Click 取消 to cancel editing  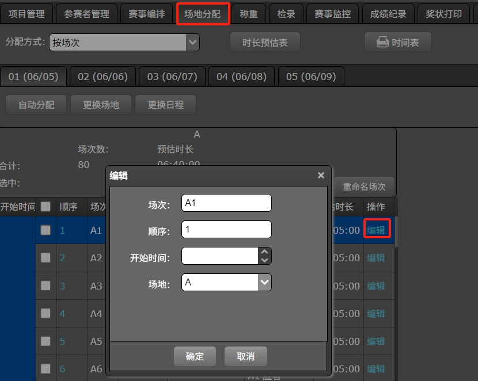point(245,356)
